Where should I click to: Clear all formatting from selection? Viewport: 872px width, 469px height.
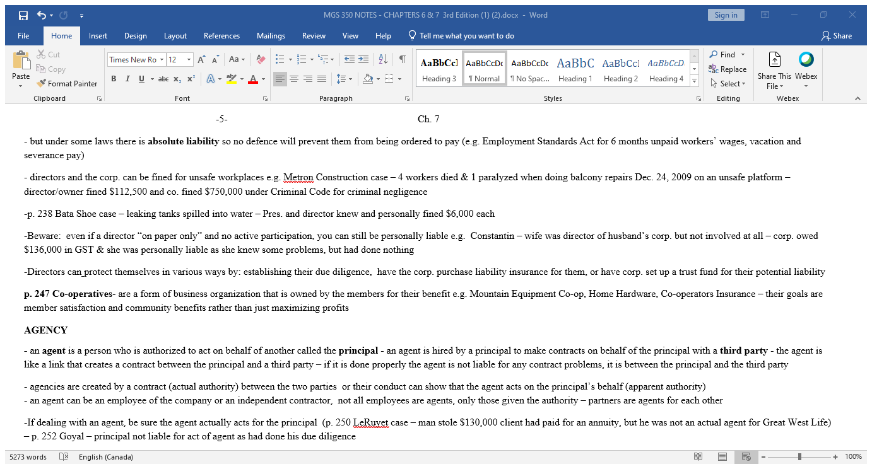[261, 60]
